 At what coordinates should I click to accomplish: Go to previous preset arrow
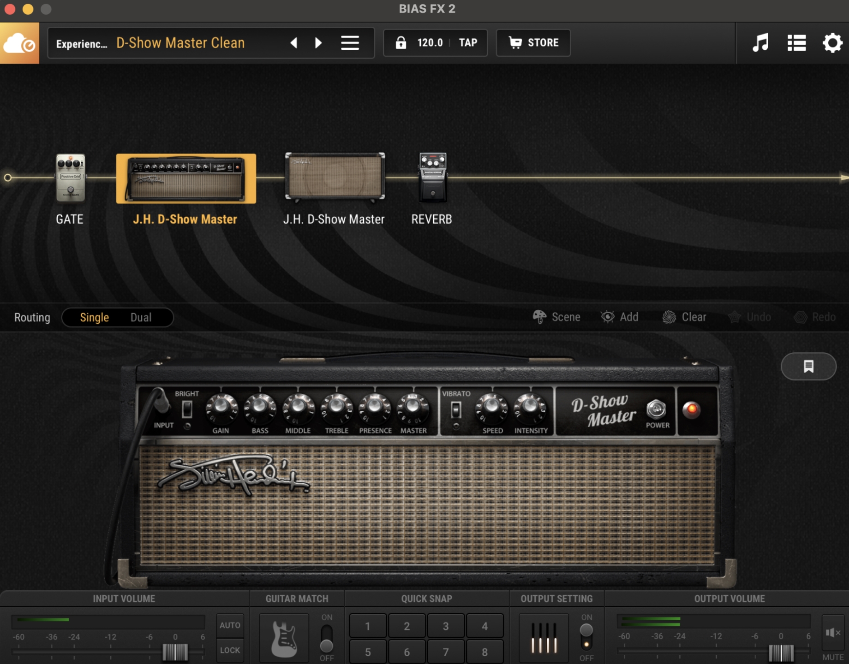click(x=293, y=43)
